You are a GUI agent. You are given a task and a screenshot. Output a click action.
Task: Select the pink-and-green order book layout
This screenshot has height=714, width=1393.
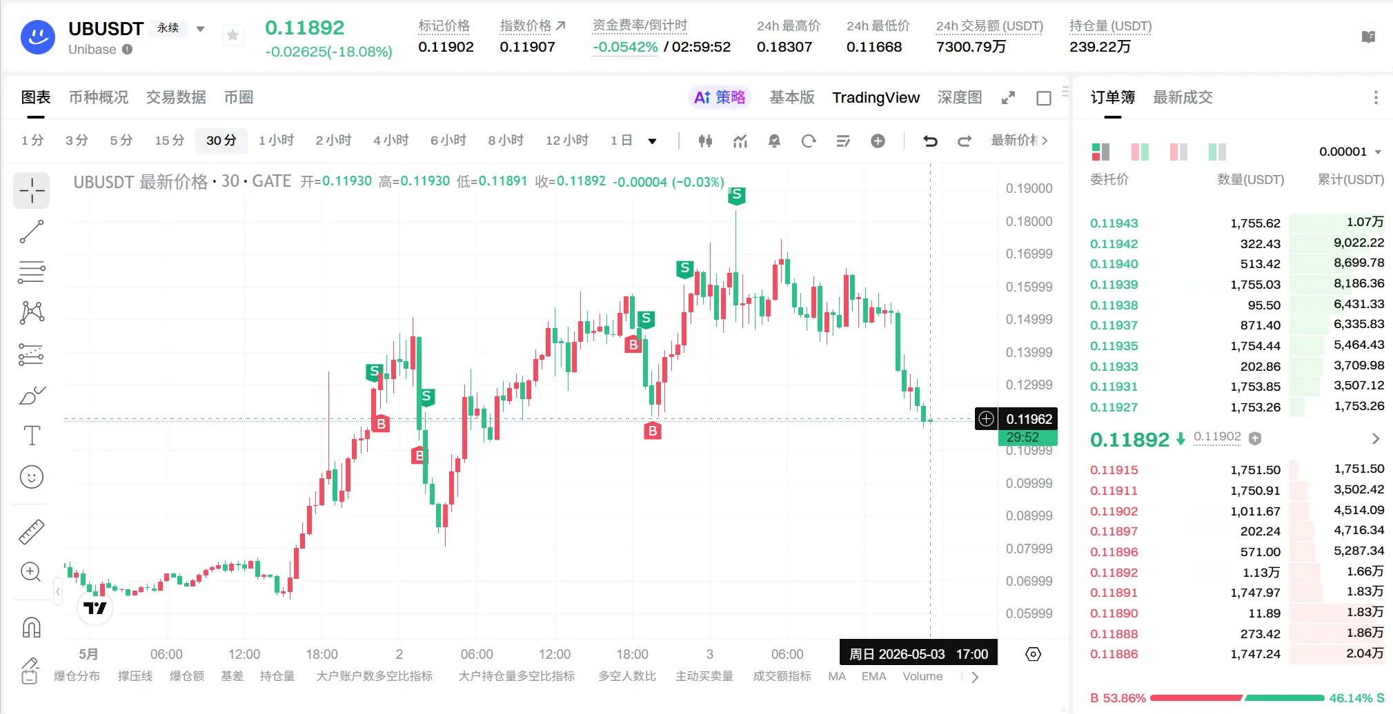(1140, 152)
